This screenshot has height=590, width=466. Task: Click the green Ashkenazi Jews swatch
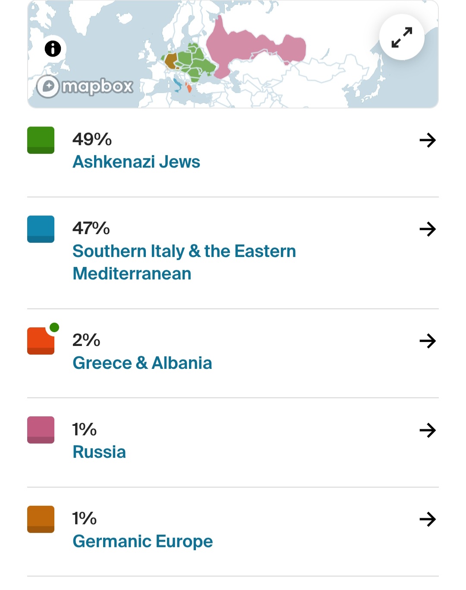[x=41, y=140]
